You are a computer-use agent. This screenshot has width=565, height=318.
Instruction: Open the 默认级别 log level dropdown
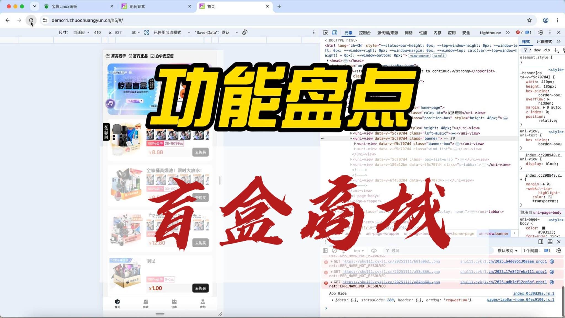pos(507,251)
